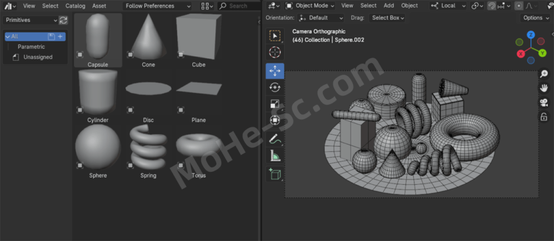Open the Primitives asset library dropdown
The image size is (554, 241).
[31, 20]
